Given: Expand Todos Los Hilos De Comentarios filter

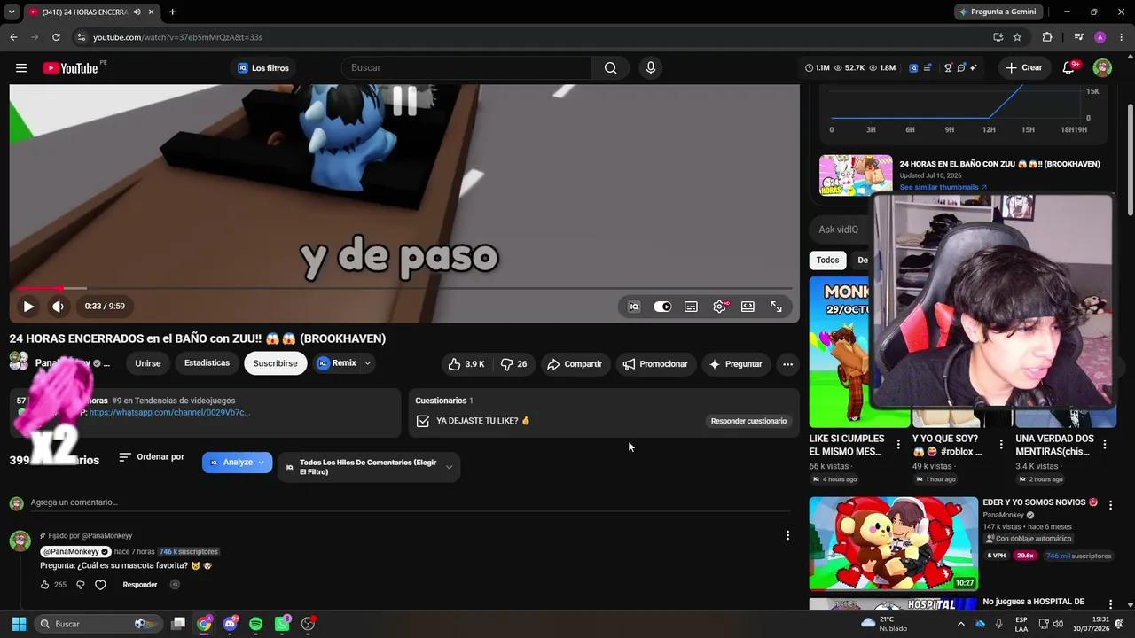Looking at the screenshot, I should coord(369,467).
